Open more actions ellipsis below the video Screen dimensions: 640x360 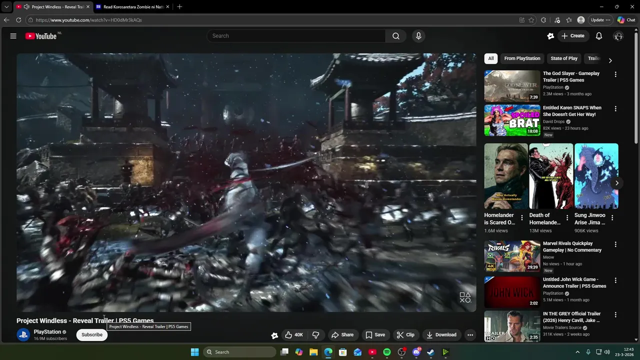[x=470, y=335]
